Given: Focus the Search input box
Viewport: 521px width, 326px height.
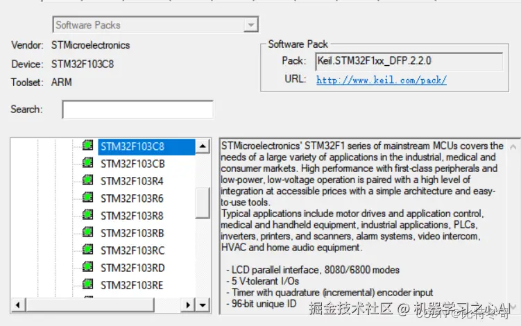Looking at the screenshot, I should [x=137, y=110].
